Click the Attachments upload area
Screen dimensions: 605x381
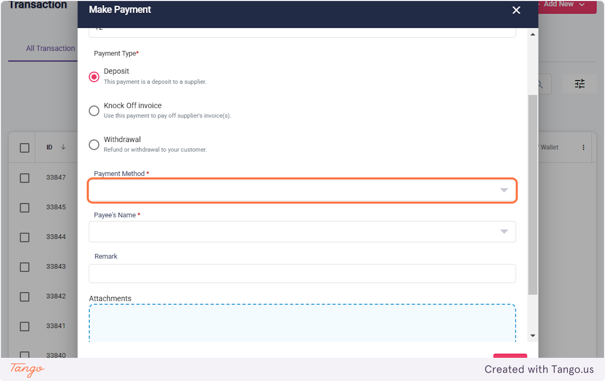[302, 323]
